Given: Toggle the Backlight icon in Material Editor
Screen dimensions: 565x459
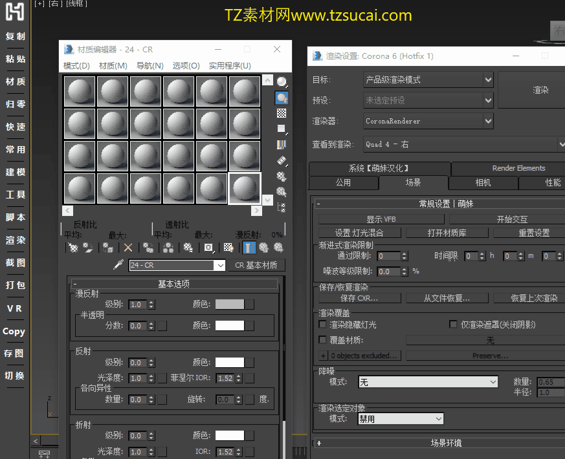Looking at the screenshot, I should (282, 98).
